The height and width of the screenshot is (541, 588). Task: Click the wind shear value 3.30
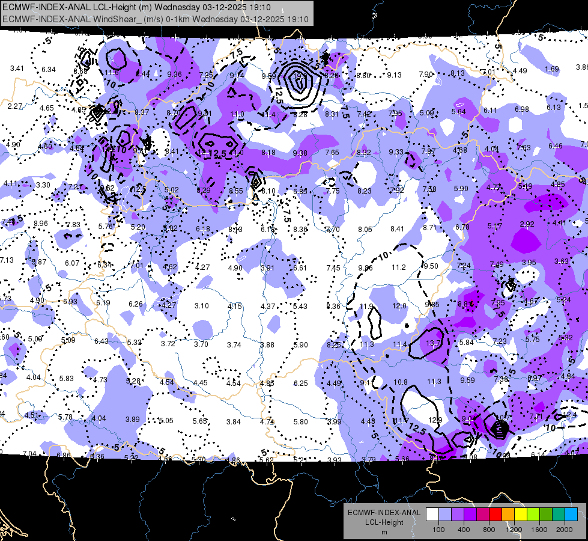(43, 185)
